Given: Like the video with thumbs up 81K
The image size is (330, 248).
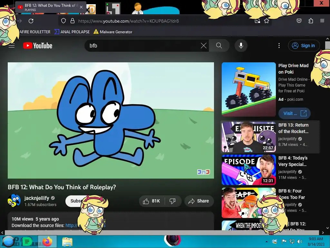Looking at the screenshot, I should pos(151,201).
